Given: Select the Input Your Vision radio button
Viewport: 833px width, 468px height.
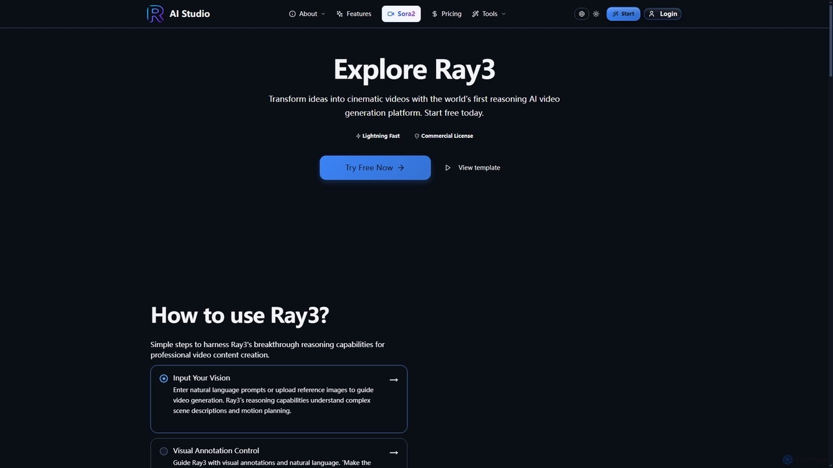Looking at the screenshot, I should (164, 378).
